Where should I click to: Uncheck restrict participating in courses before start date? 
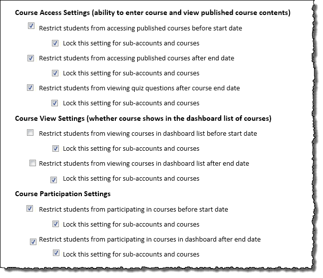[31, 209]
